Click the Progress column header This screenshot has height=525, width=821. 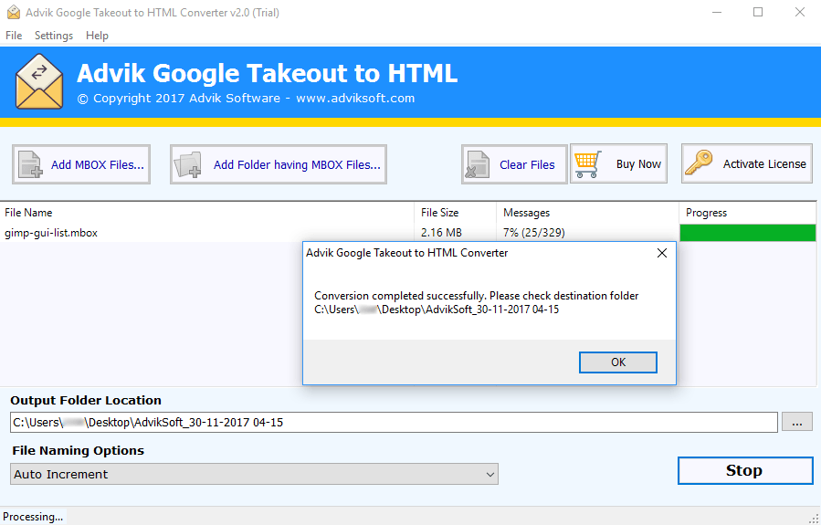(748, 213)
